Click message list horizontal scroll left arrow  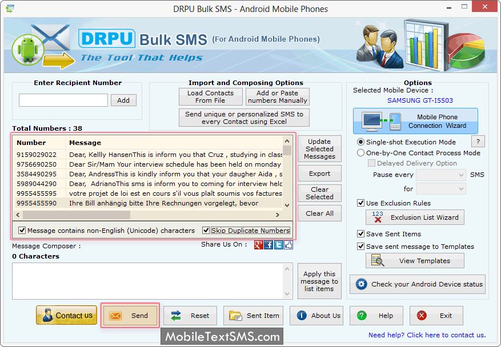18,215
